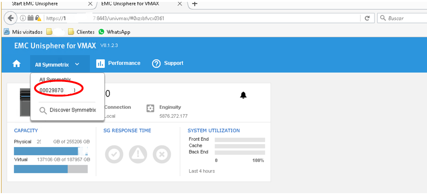Open the Más visitados bookmark
Viewport: 427px width, 195px height.
pyautogui.click(x=23, y=32)
